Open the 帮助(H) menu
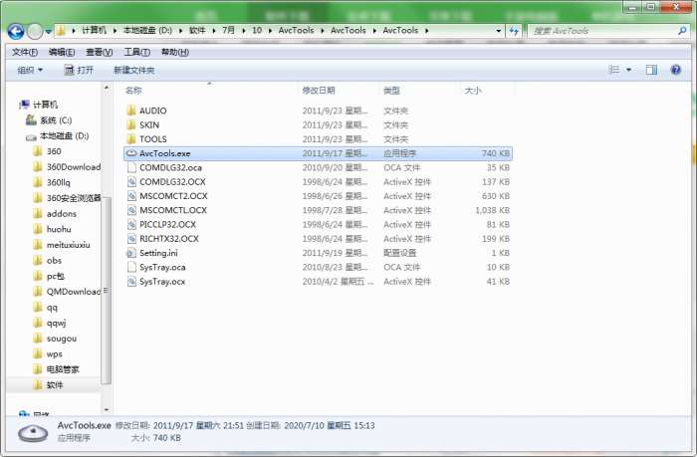The height and width of the screenshot is (457, 697). 174,52
